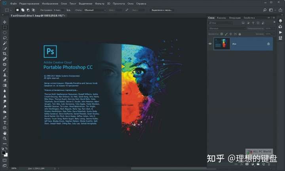
Task: Choose Add to Selection mode
Action: 23,10
